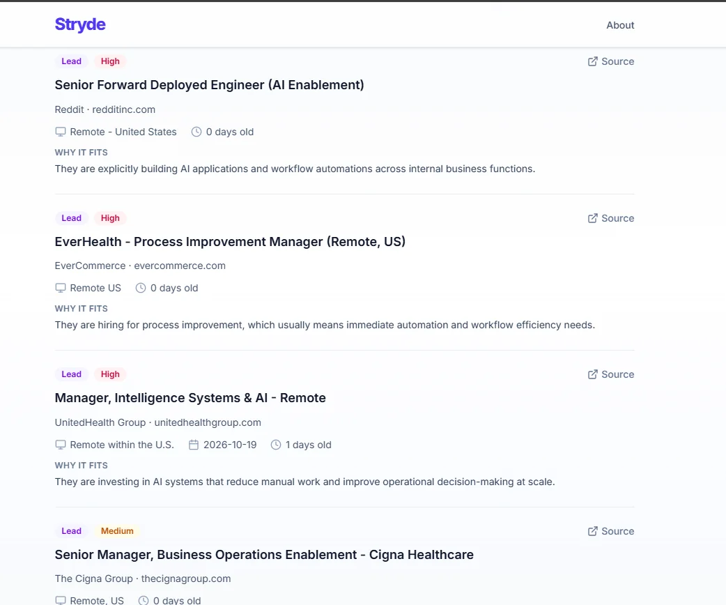This screenshot has width=726, height=605.
Task: Click external-link icon on EverCommerce listing
Action: 593,218
